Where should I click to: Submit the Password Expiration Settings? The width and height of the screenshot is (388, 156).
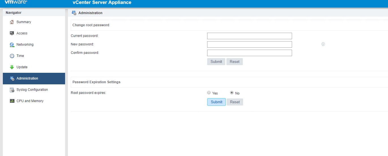(216, 102)
